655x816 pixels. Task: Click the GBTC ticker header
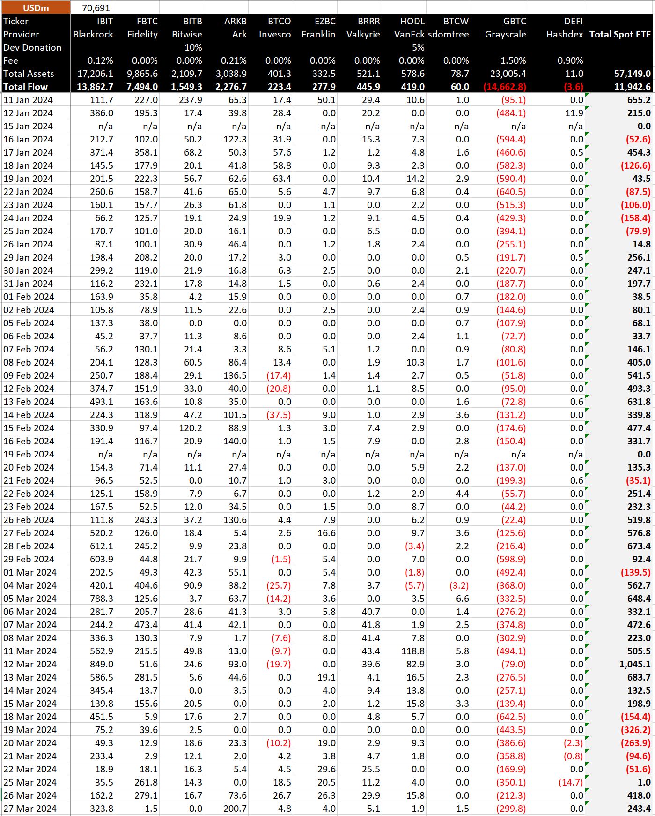515,21
